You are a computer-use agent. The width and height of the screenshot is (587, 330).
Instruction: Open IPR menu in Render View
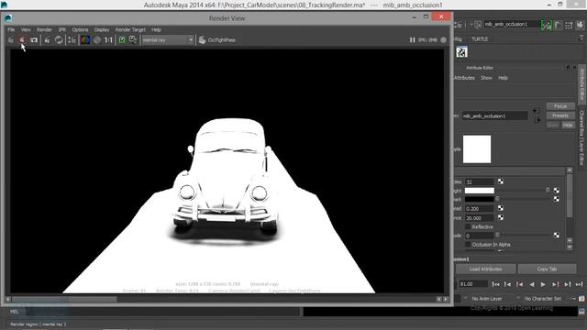tap(62, 29)
